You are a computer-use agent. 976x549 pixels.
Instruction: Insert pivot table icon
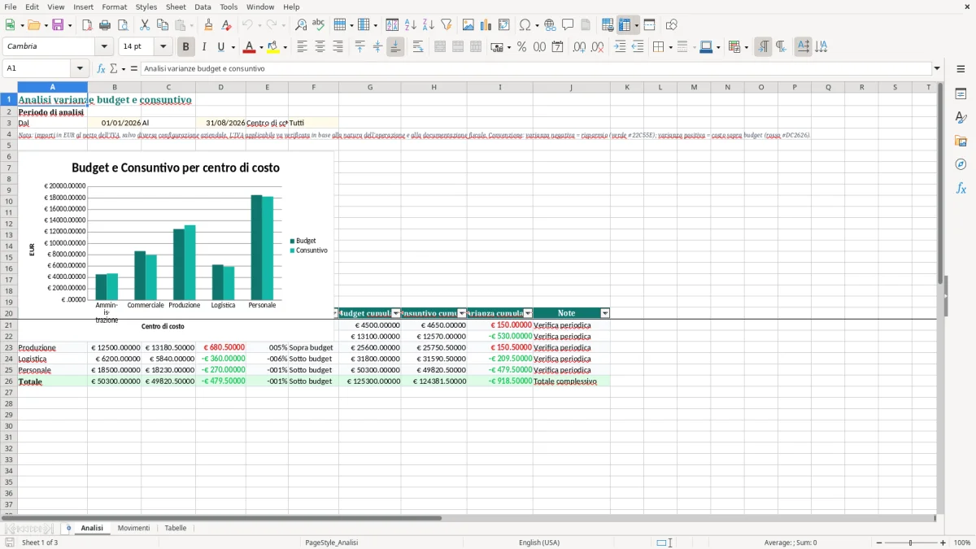pos(504,25)
